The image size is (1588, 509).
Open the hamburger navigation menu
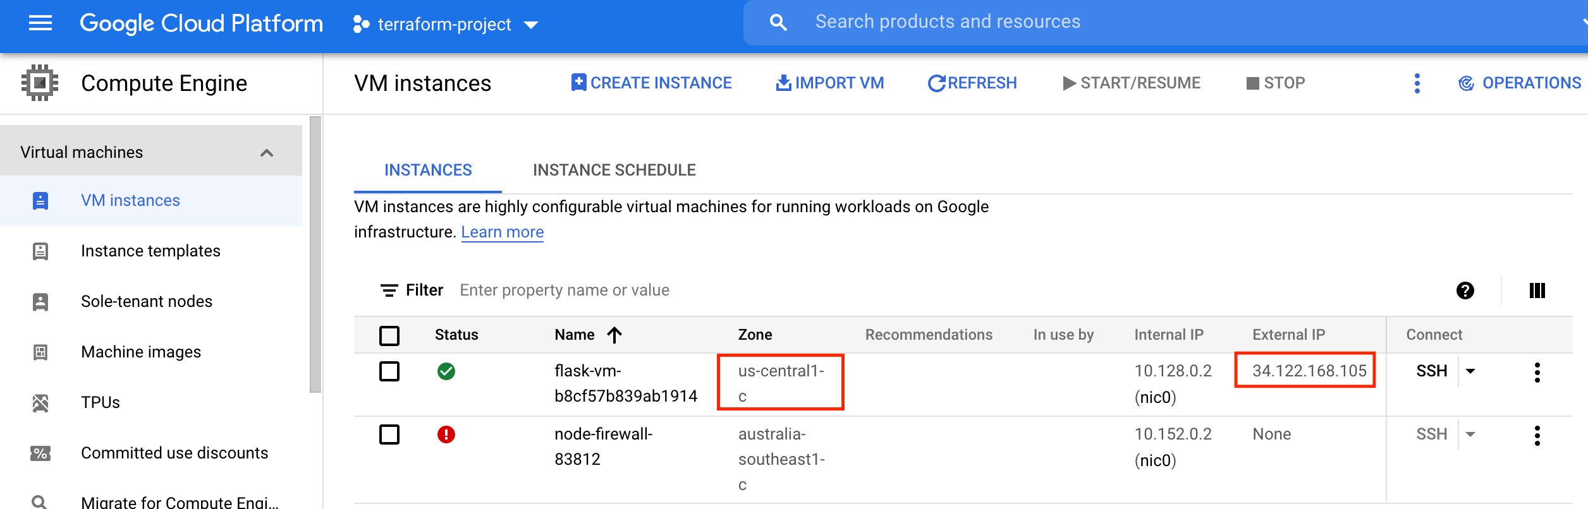[40, 24]
